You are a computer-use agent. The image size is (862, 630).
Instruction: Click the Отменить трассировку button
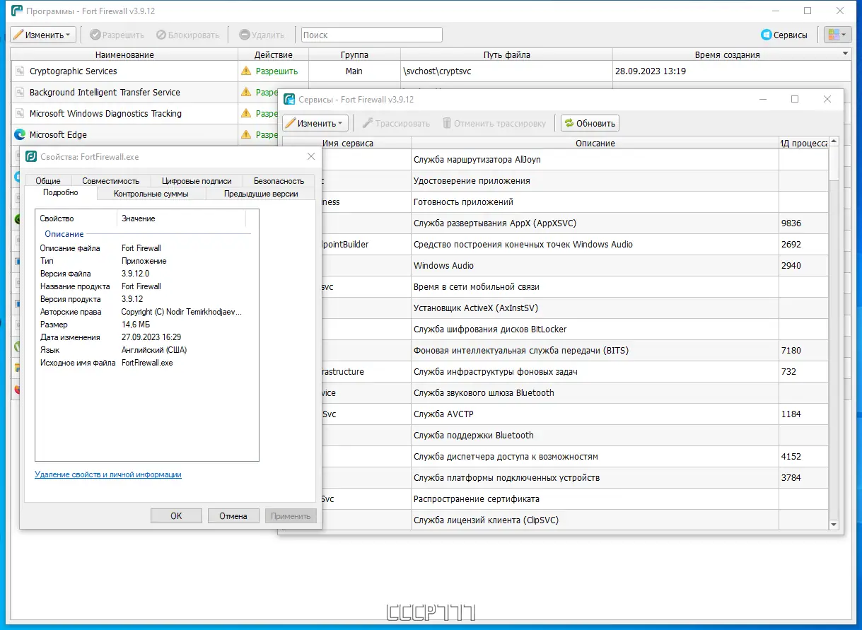click(494, 123)
